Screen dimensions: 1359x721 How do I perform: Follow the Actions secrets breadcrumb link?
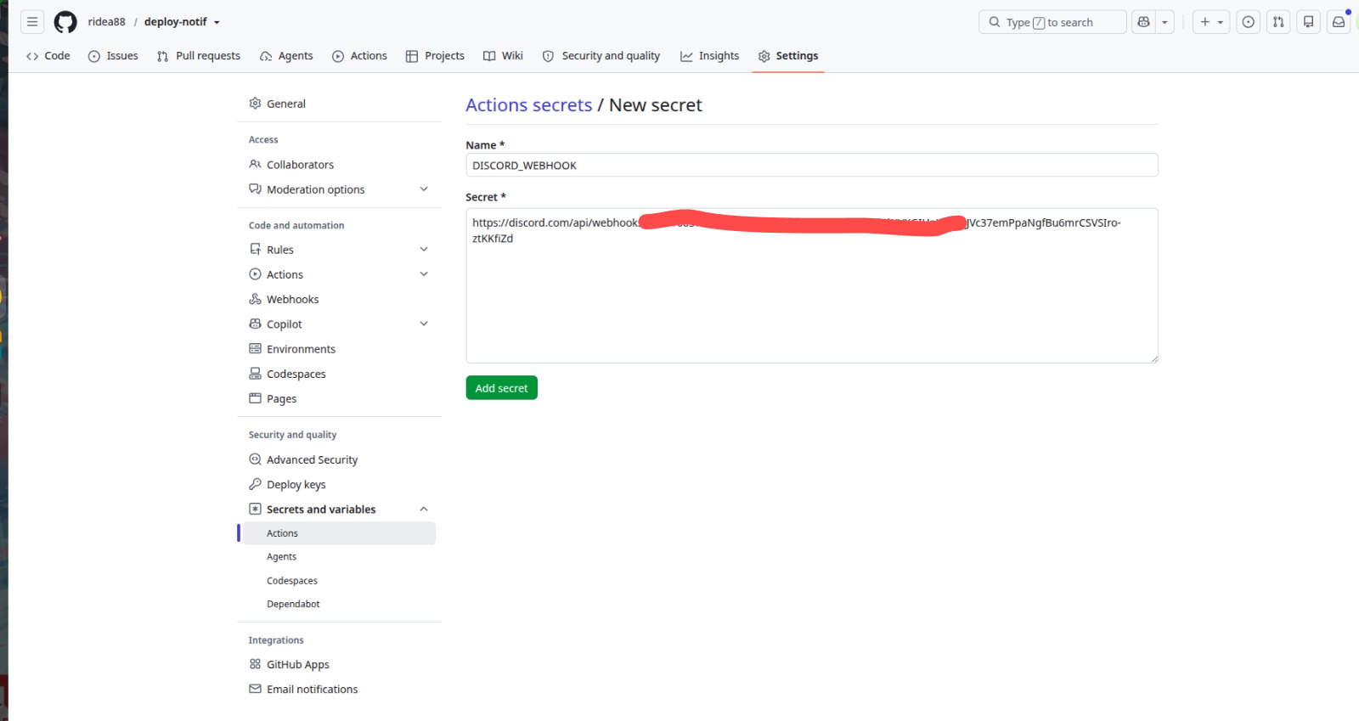(528, 105)
